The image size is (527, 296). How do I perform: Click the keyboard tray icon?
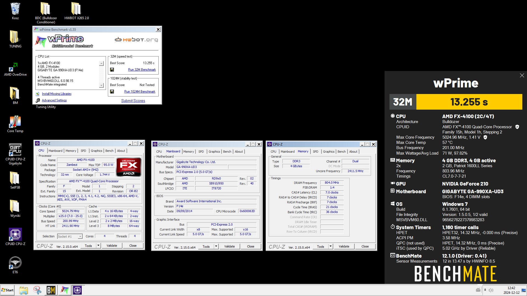pos(478,290)
